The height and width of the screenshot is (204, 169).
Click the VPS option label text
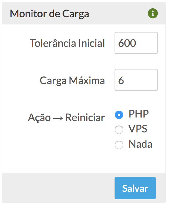pyautogui.click(x=138, y=129)
